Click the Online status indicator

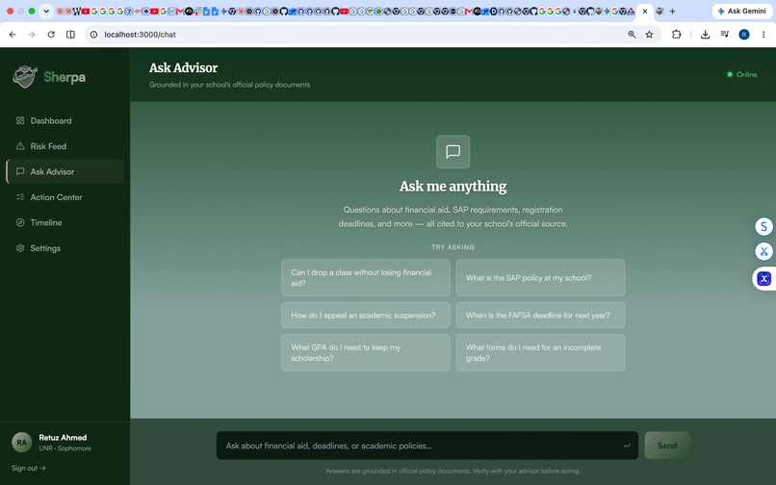pyautogui.click(x=742, y=75)
